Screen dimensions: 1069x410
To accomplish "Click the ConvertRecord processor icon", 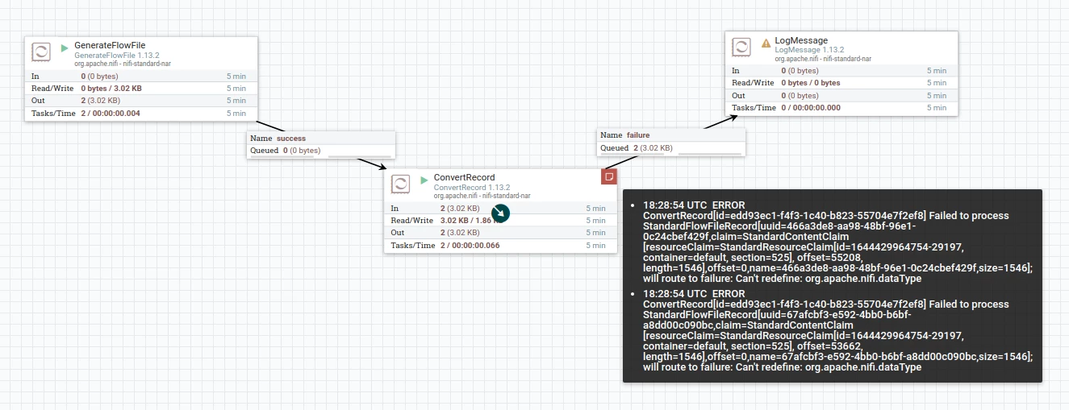I will click(x=400, y=184).
